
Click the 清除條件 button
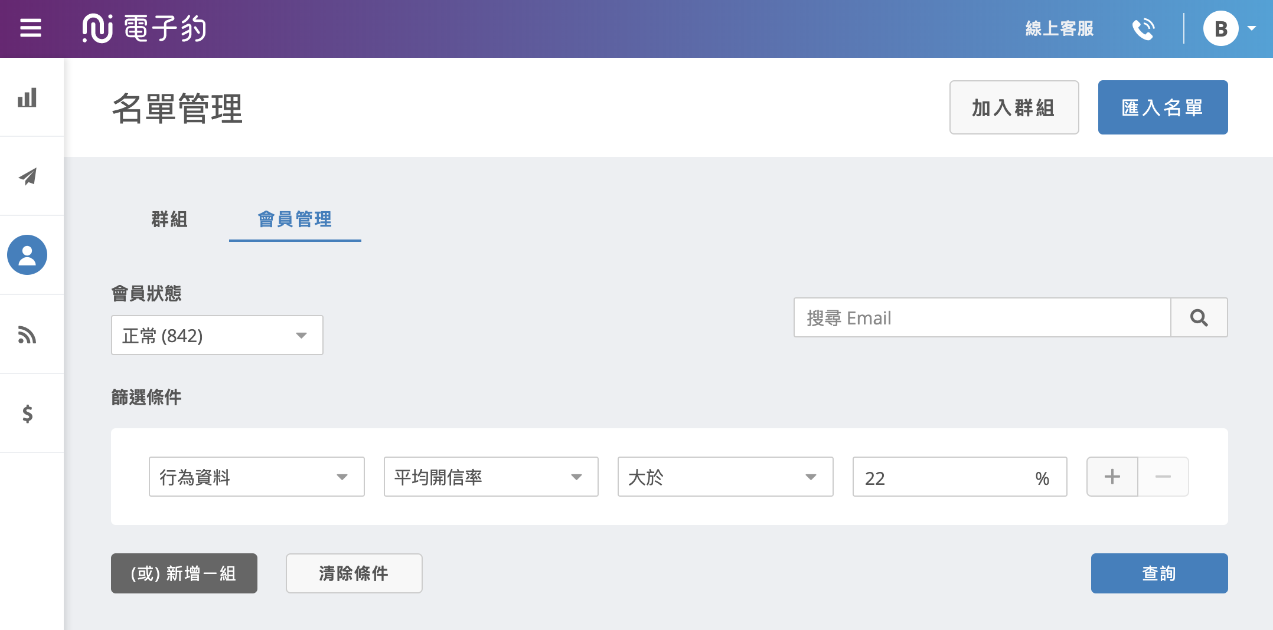click(354, 573)
